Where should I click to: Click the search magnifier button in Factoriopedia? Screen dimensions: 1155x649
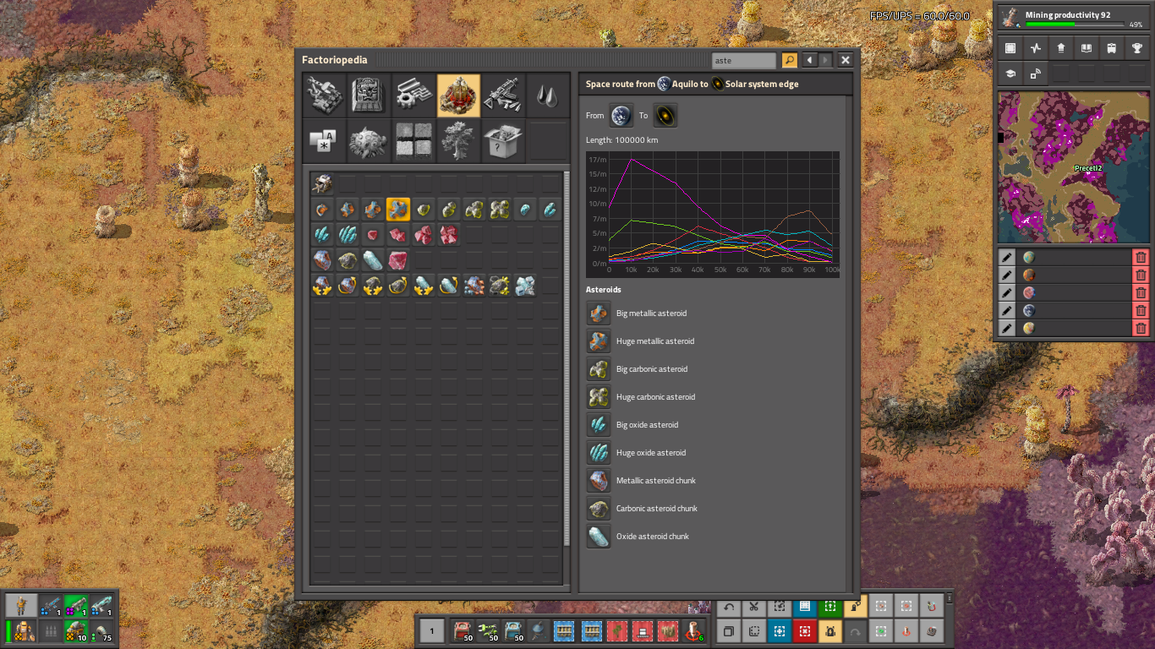[789, 60]
